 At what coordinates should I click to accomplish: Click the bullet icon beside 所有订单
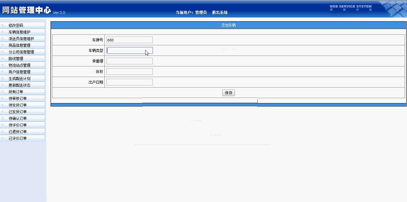(x=2, y=92)
